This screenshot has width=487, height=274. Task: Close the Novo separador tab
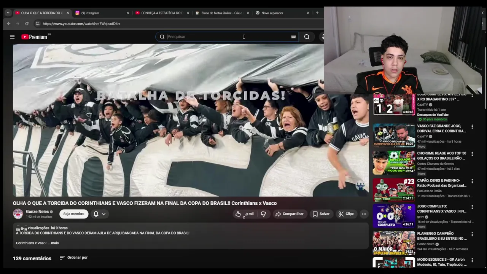308,13
